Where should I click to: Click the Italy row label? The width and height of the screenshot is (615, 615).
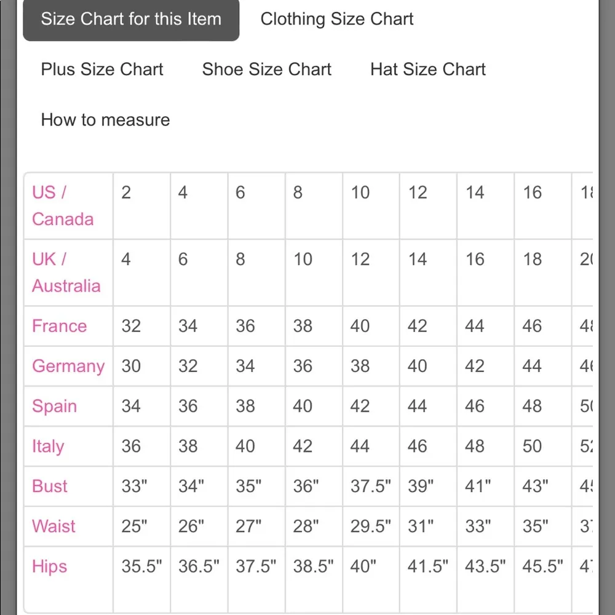48,446
